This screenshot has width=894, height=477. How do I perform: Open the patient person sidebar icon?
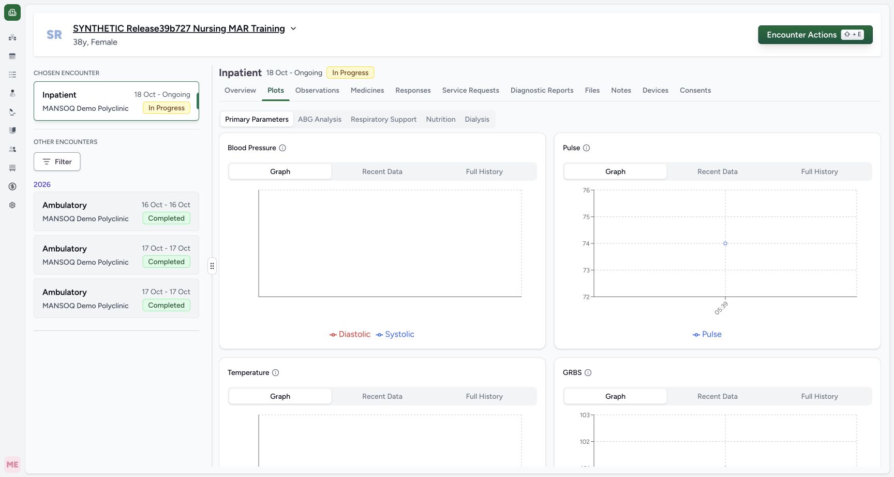12,93
